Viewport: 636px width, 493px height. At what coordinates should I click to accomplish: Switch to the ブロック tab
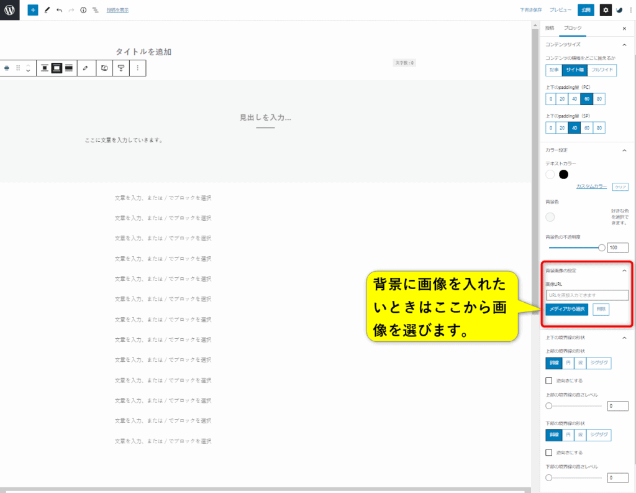coord(573,28)
